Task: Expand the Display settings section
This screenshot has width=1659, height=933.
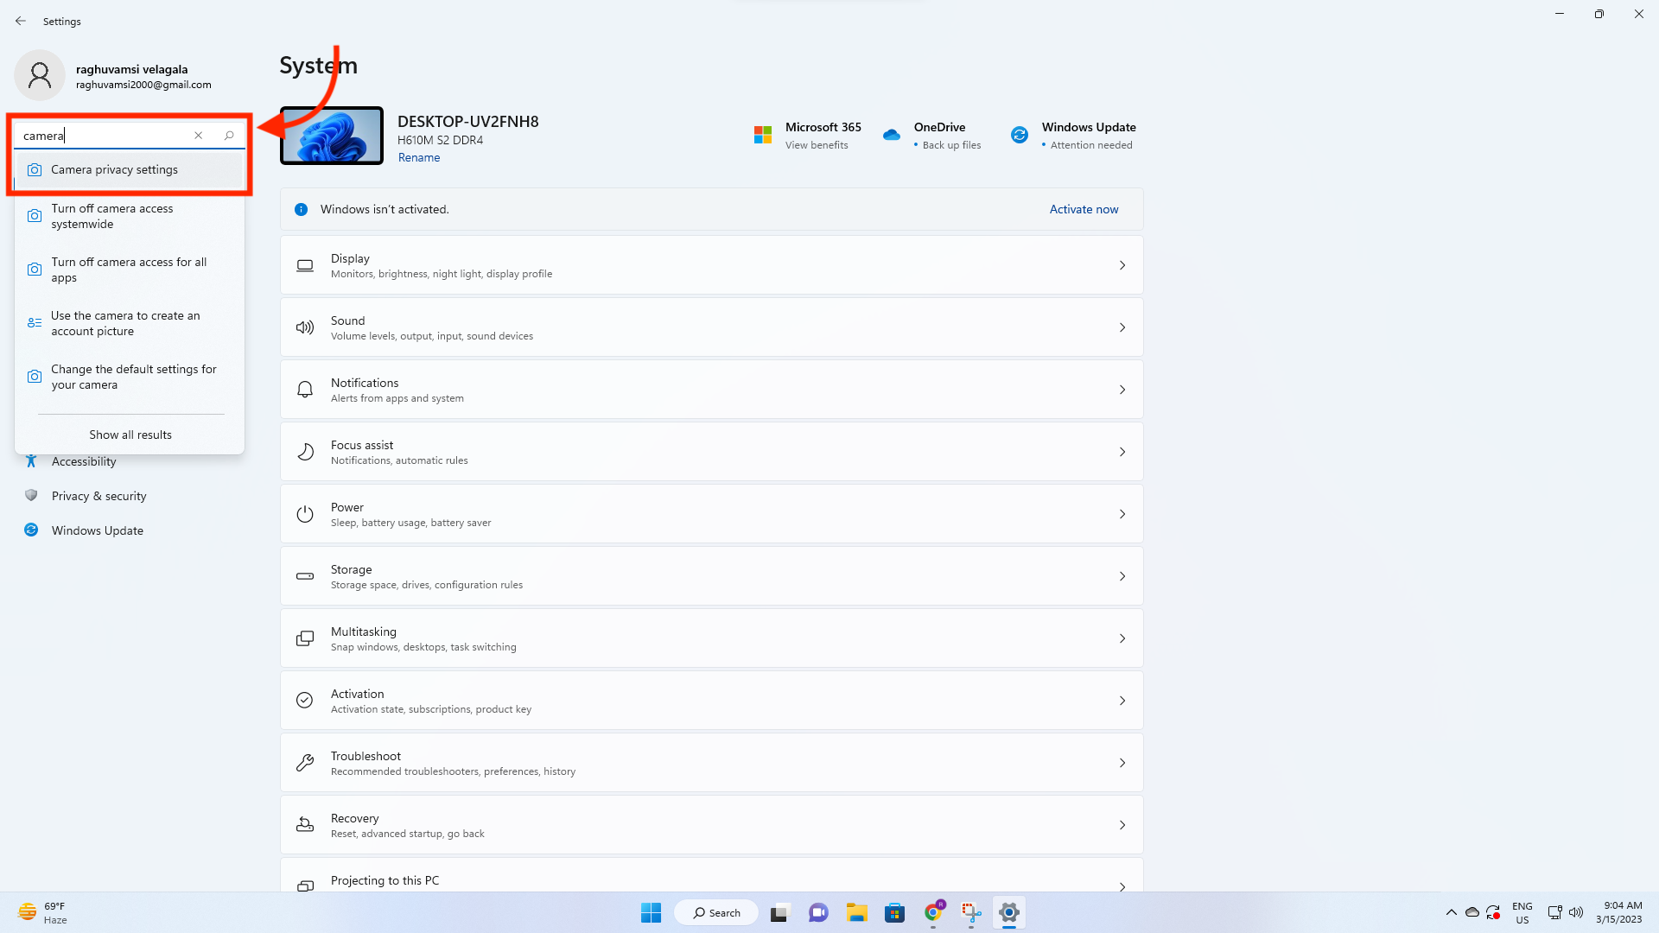Action: click(710, 264)
